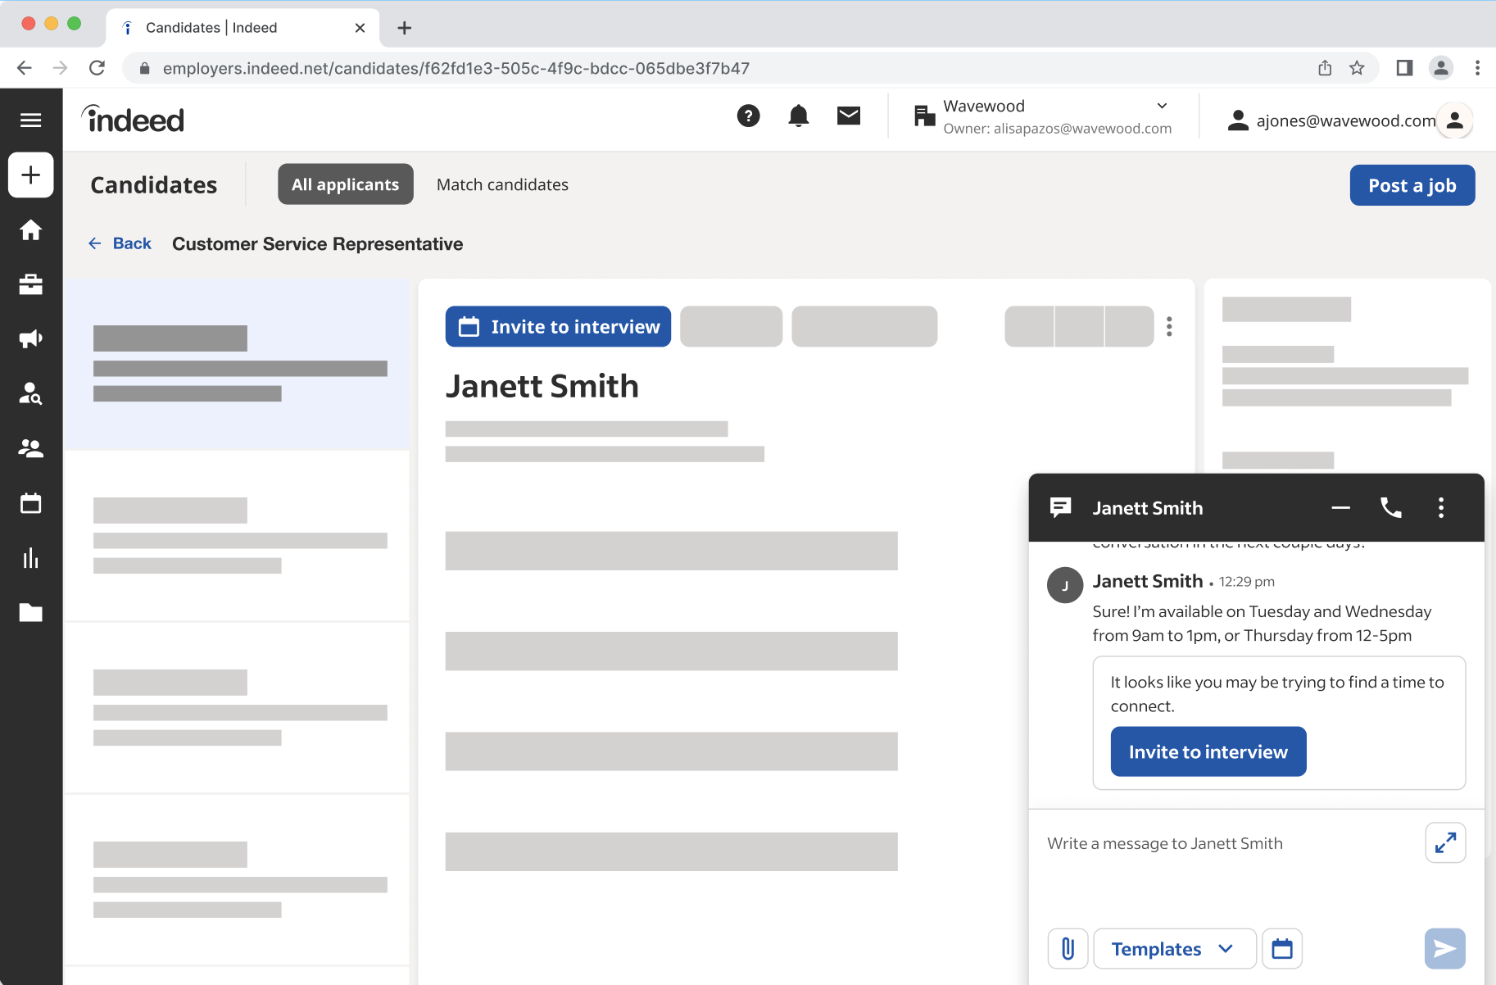
Task: Open chat options three-dot menu
Action: click(1440, 508)
